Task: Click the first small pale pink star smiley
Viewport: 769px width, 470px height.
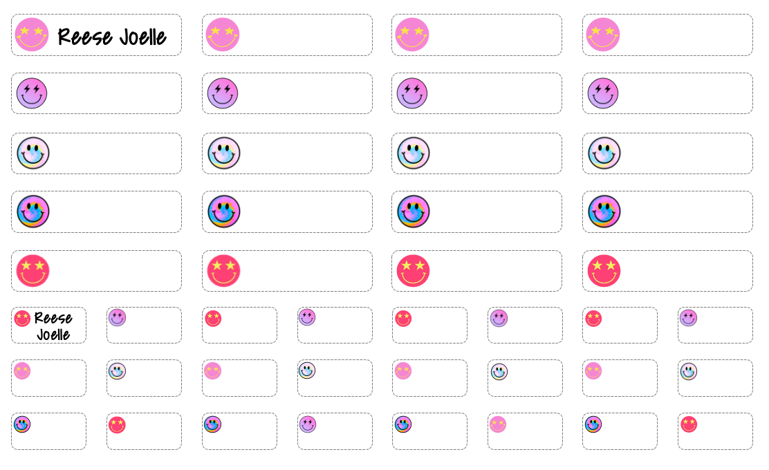Action: click(x=22, y=371)
